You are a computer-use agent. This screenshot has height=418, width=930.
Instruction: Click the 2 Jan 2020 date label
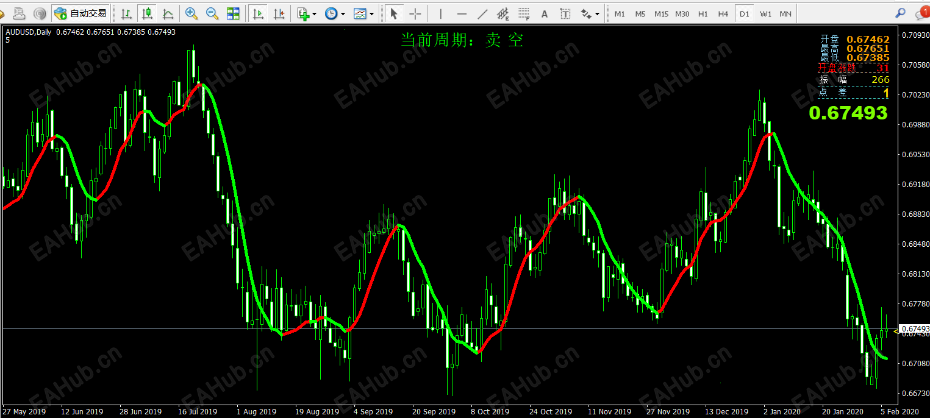coord(782,412)
